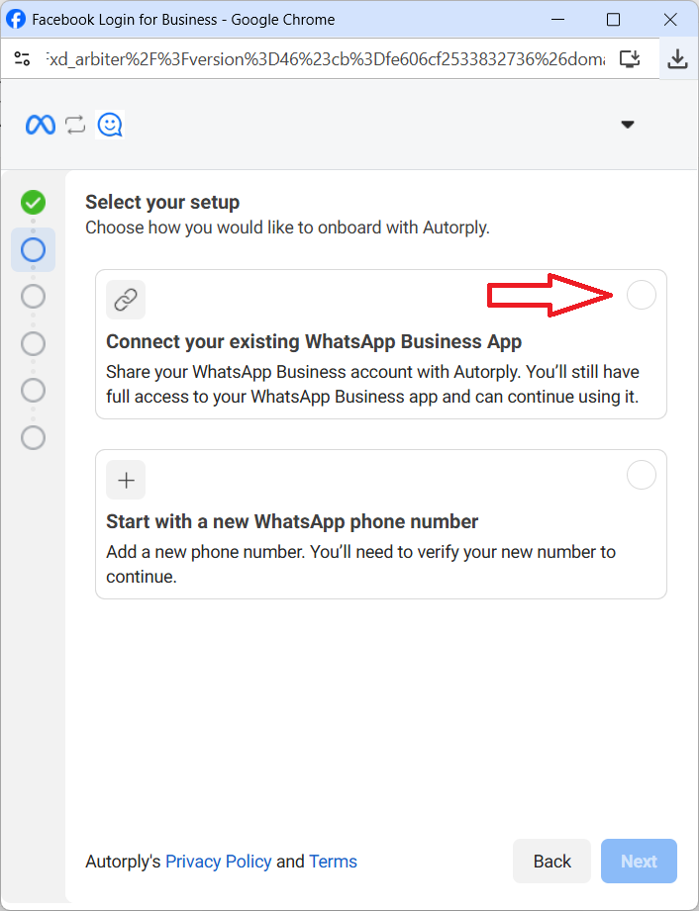Click the URL address bar field
This screenshot has width=699, height=911.
point(325,58)
